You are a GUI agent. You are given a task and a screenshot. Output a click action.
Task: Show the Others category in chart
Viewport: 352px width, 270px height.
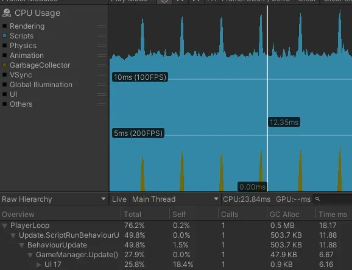click(4, 104)
